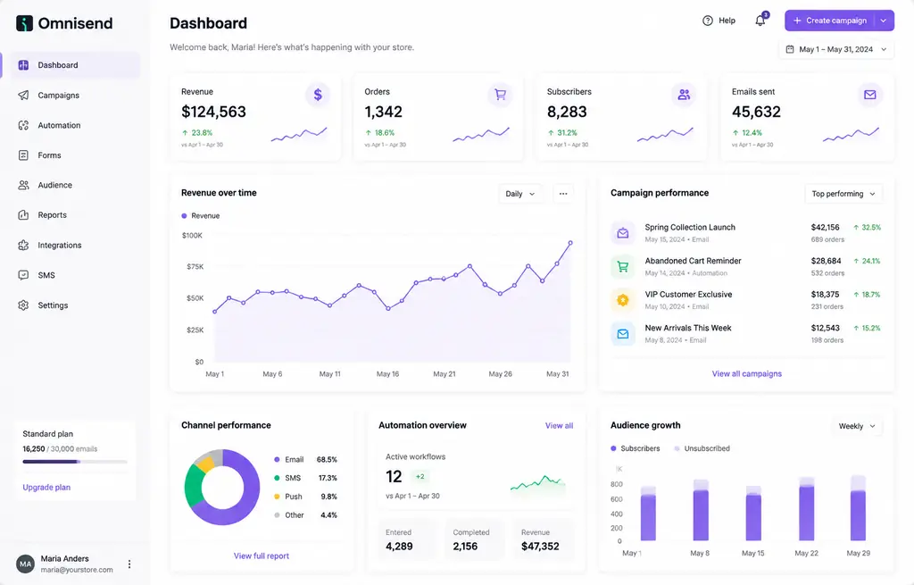
Task: Open the vertical dots menu beside Maria Anders
Action: pos(129,564)
